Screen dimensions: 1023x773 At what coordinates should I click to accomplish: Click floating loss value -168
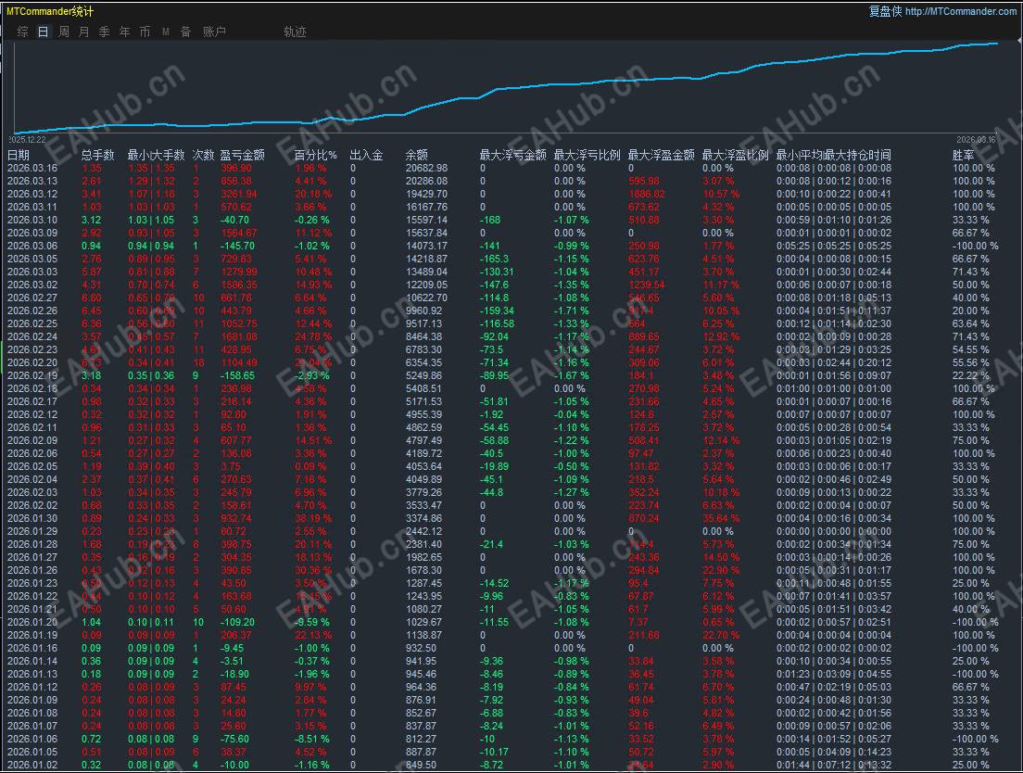490,220
